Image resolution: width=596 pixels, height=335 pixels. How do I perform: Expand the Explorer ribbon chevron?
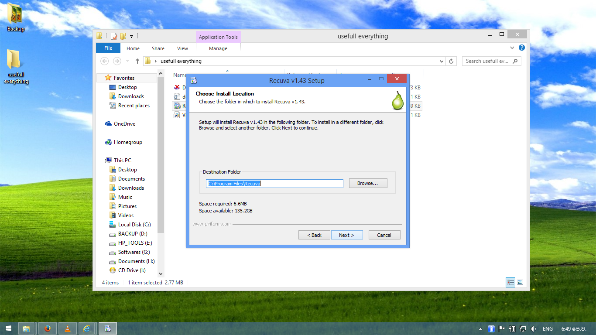click(x=512, y=48)
